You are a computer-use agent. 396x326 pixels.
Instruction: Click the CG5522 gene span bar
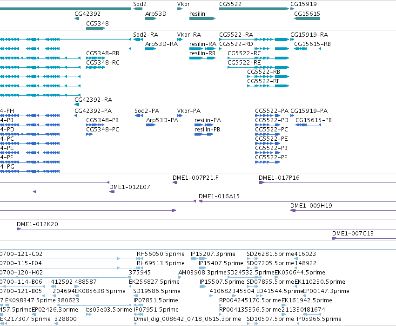(x=254, y=9)
